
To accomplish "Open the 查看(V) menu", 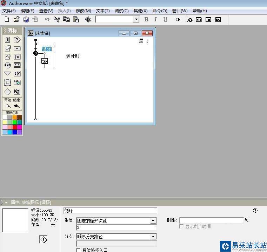I will point(46,11).
